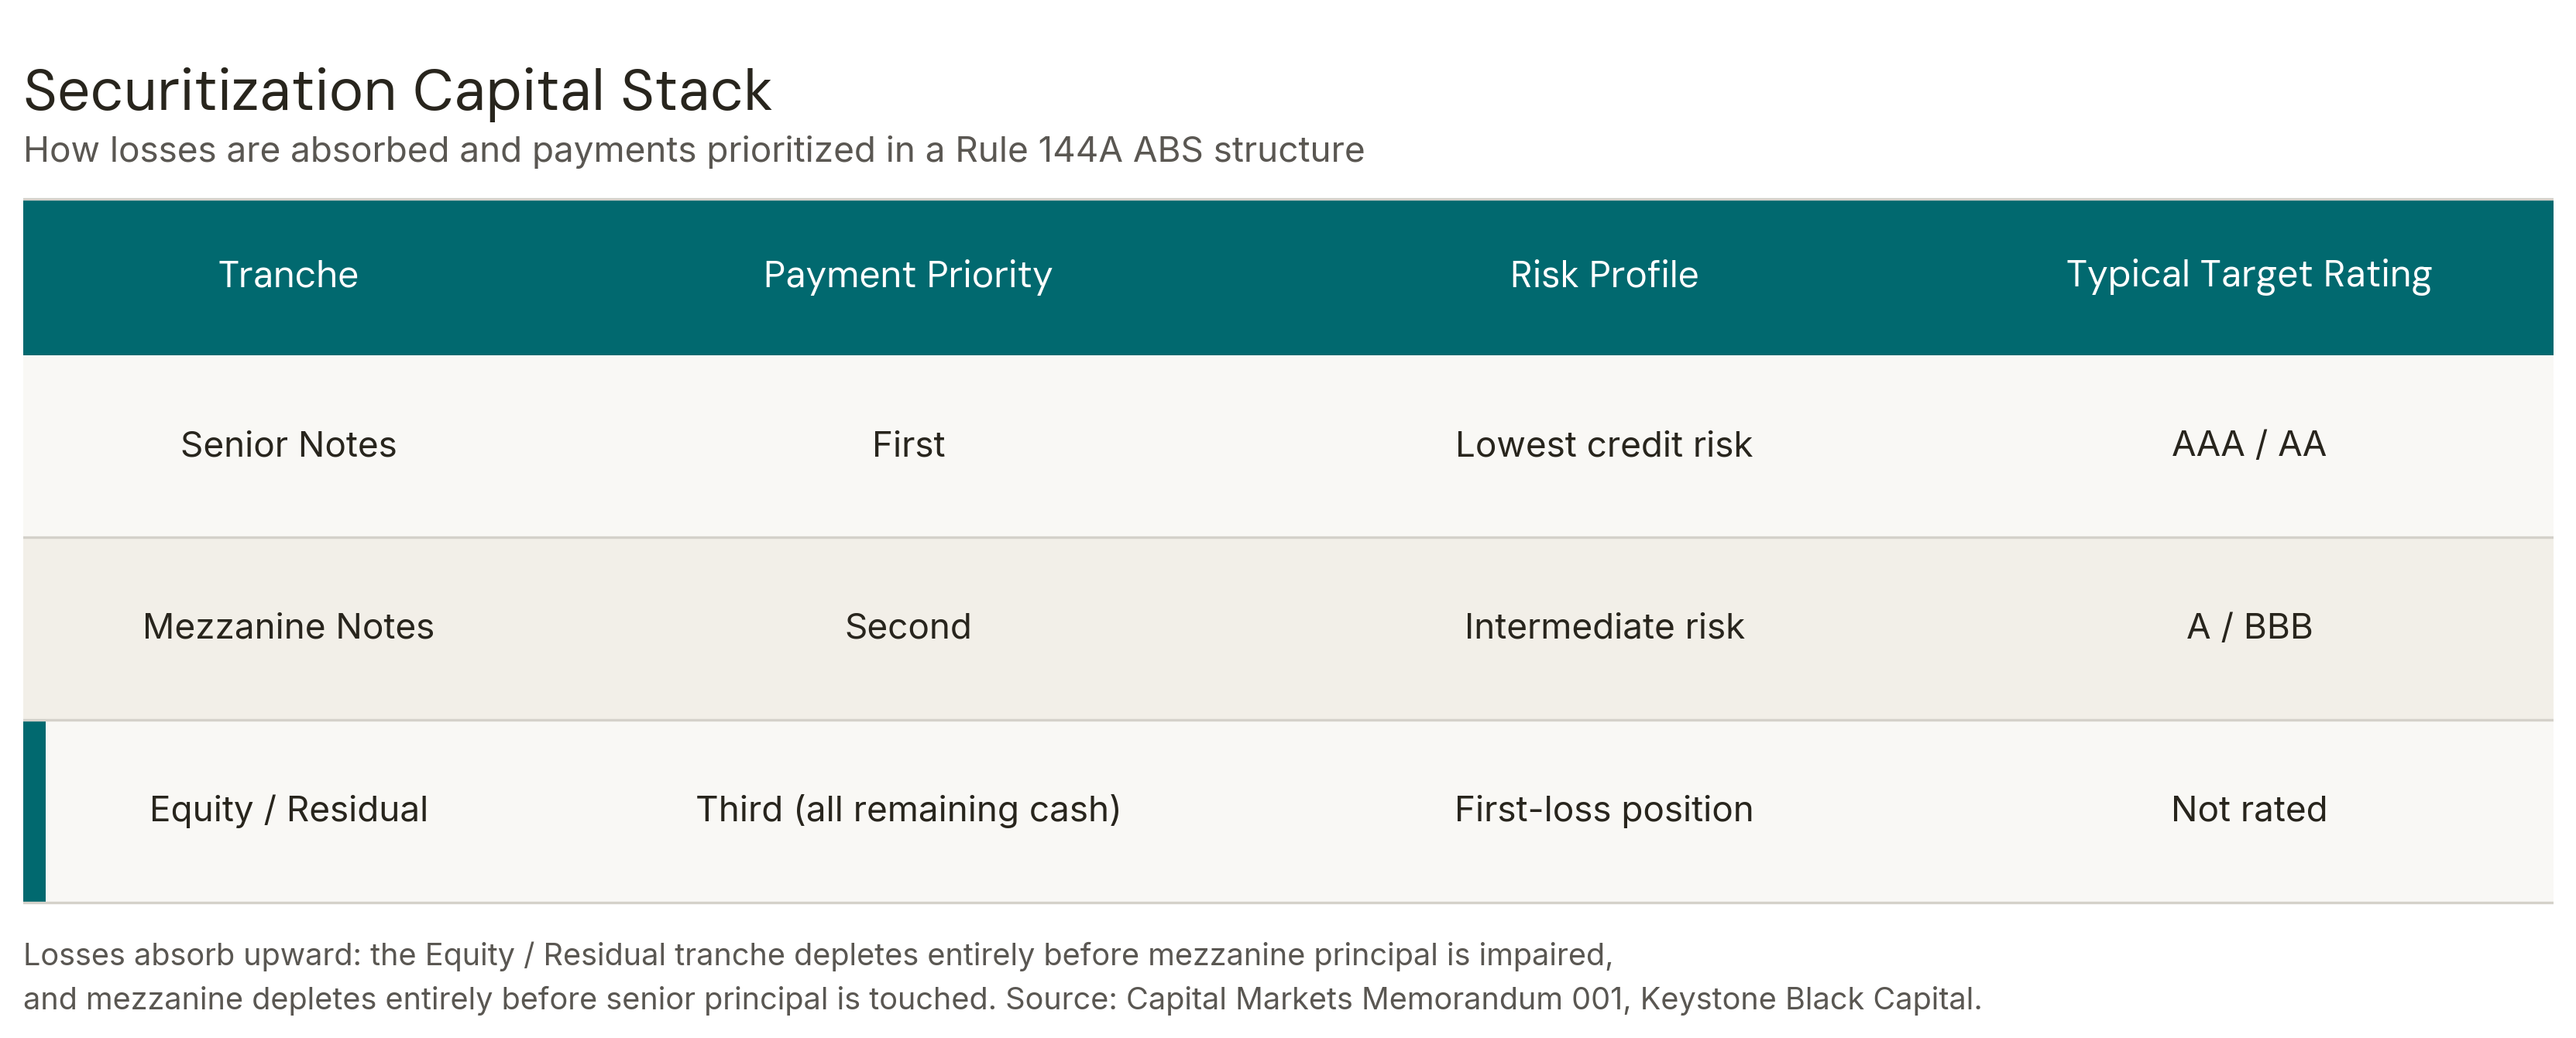Click the Senior Notes cell
The width and height of the screenshot is (2576, 1038).
(x=288, y=444)
